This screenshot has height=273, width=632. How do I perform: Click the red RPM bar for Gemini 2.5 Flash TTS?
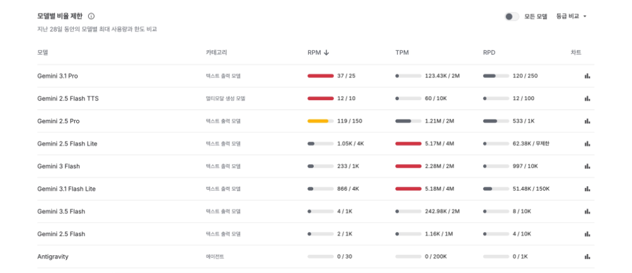coord(321,98)
